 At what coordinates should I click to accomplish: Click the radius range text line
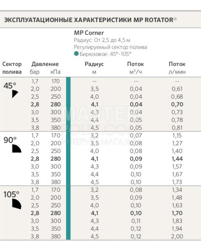click(102, 40)
